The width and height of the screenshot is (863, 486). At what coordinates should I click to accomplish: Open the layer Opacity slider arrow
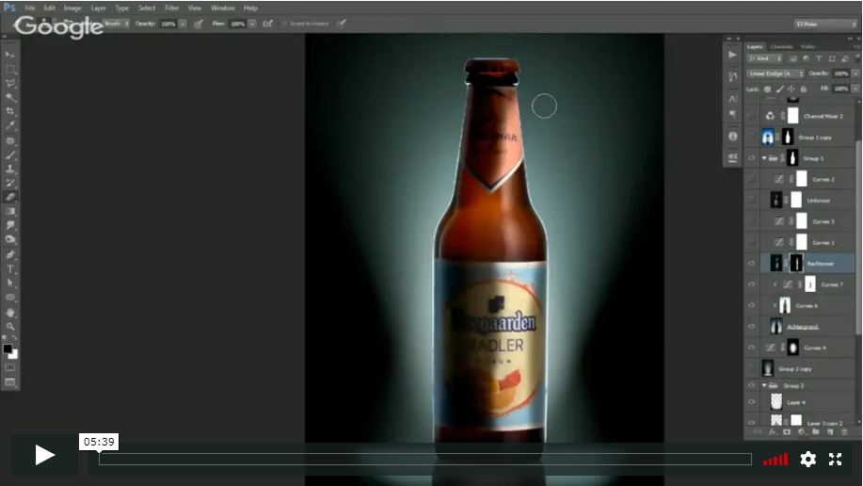pyautogui.click(x=855, y=73)
